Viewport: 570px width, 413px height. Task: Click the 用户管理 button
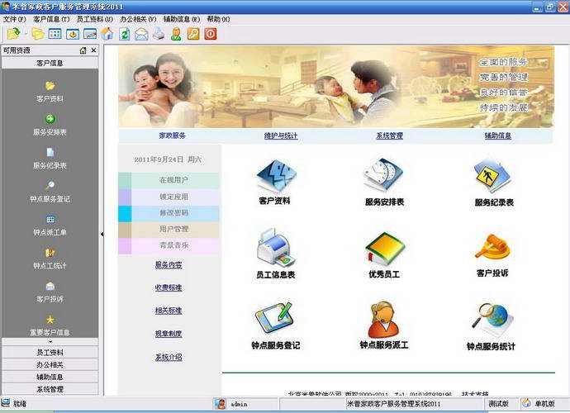tap(169, 230)
